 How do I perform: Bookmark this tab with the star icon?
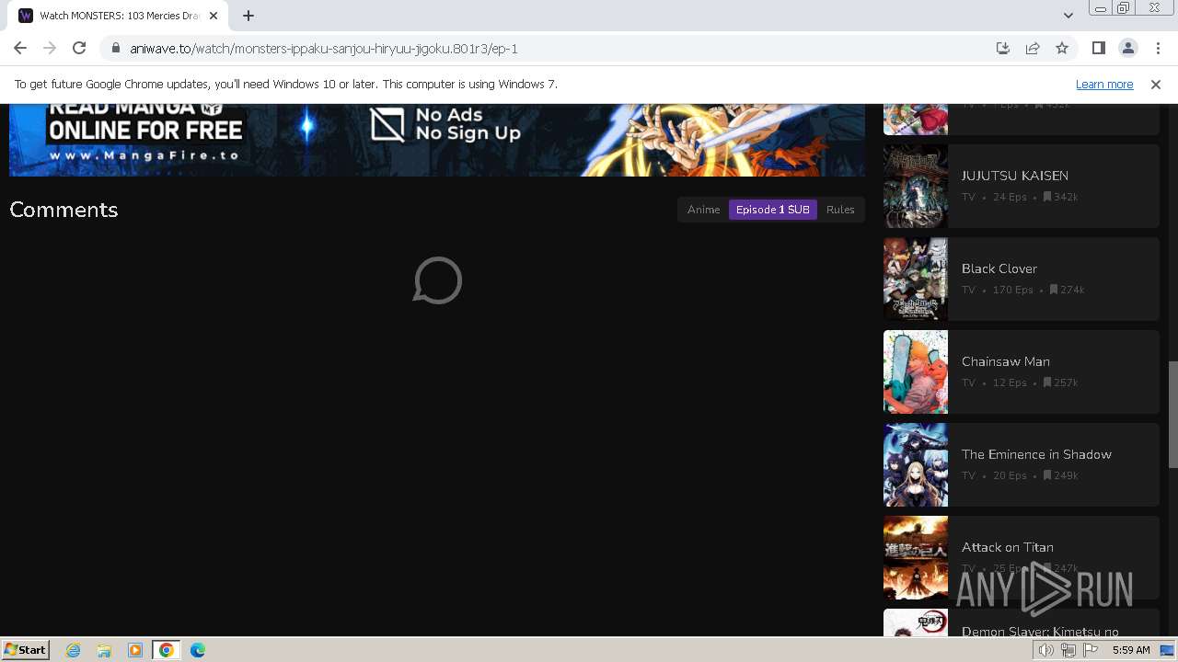[1062, 48]
